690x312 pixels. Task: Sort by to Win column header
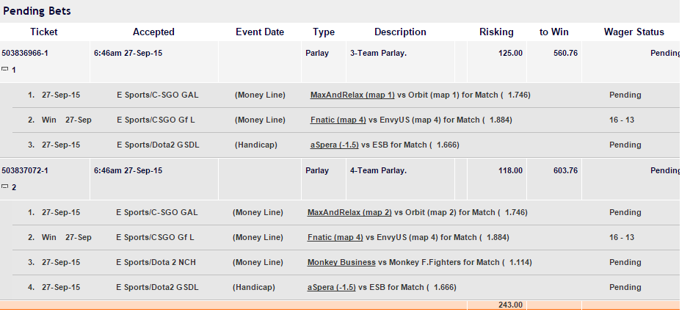coord(554,32)
